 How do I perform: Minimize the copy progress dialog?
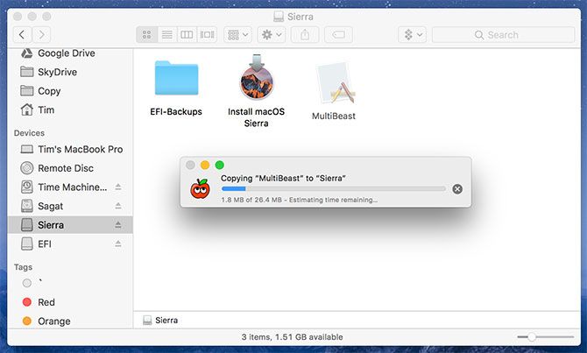click(x=205, y=165)
